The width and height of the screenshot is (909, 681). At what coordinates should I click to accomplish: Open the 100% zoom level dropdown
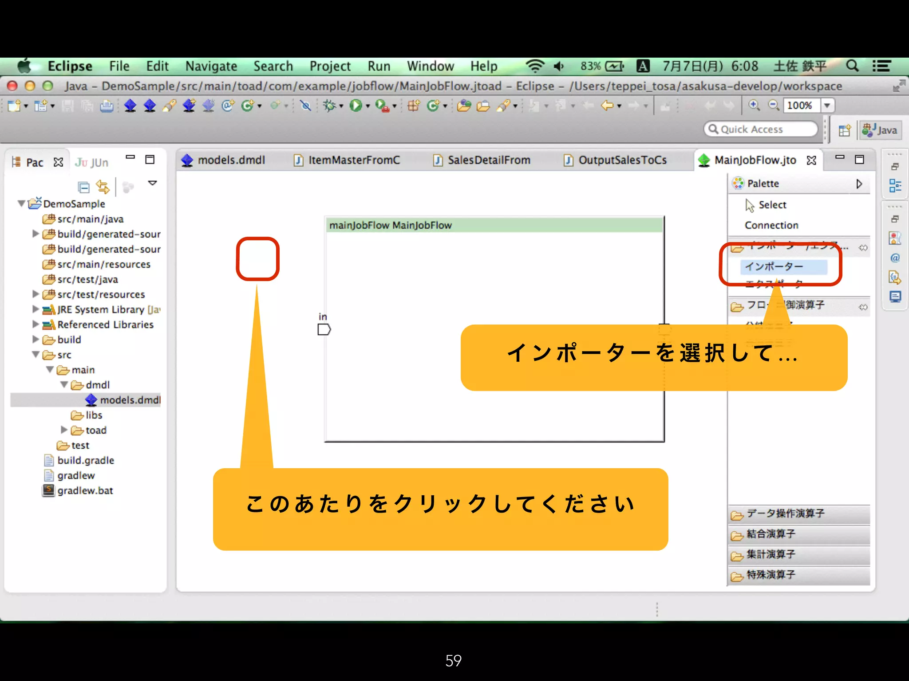pyautogui.click(x=827, y=106)
